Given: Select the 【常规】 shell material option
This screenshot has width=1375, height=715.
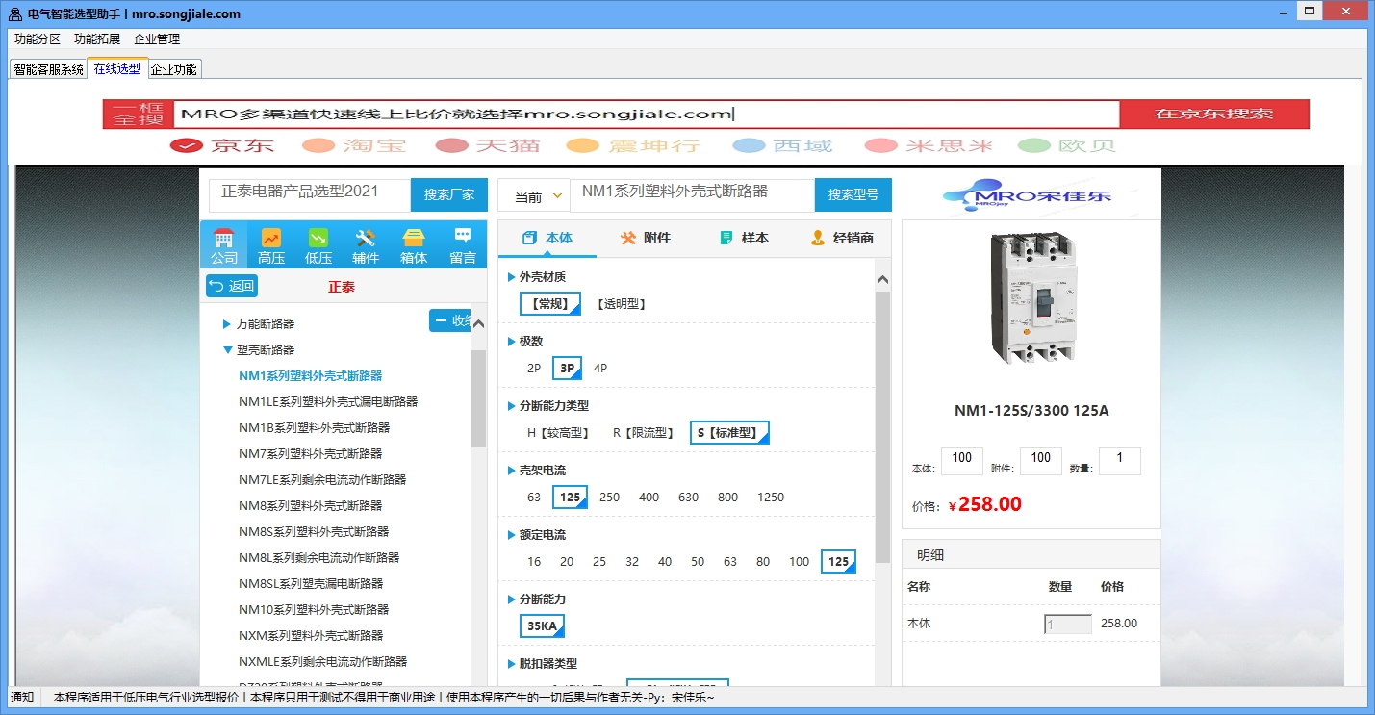Looking at the screenshot, I should (x=550, y=304).
